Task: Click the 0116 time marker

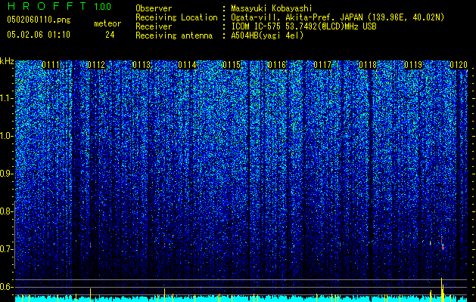Action: (x=277, y=65)
